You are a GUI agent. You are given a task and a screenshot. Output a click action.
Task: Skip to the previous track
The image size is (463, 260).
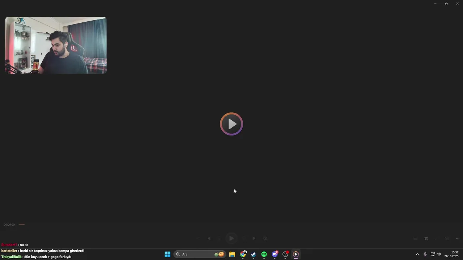click(209, 238)
